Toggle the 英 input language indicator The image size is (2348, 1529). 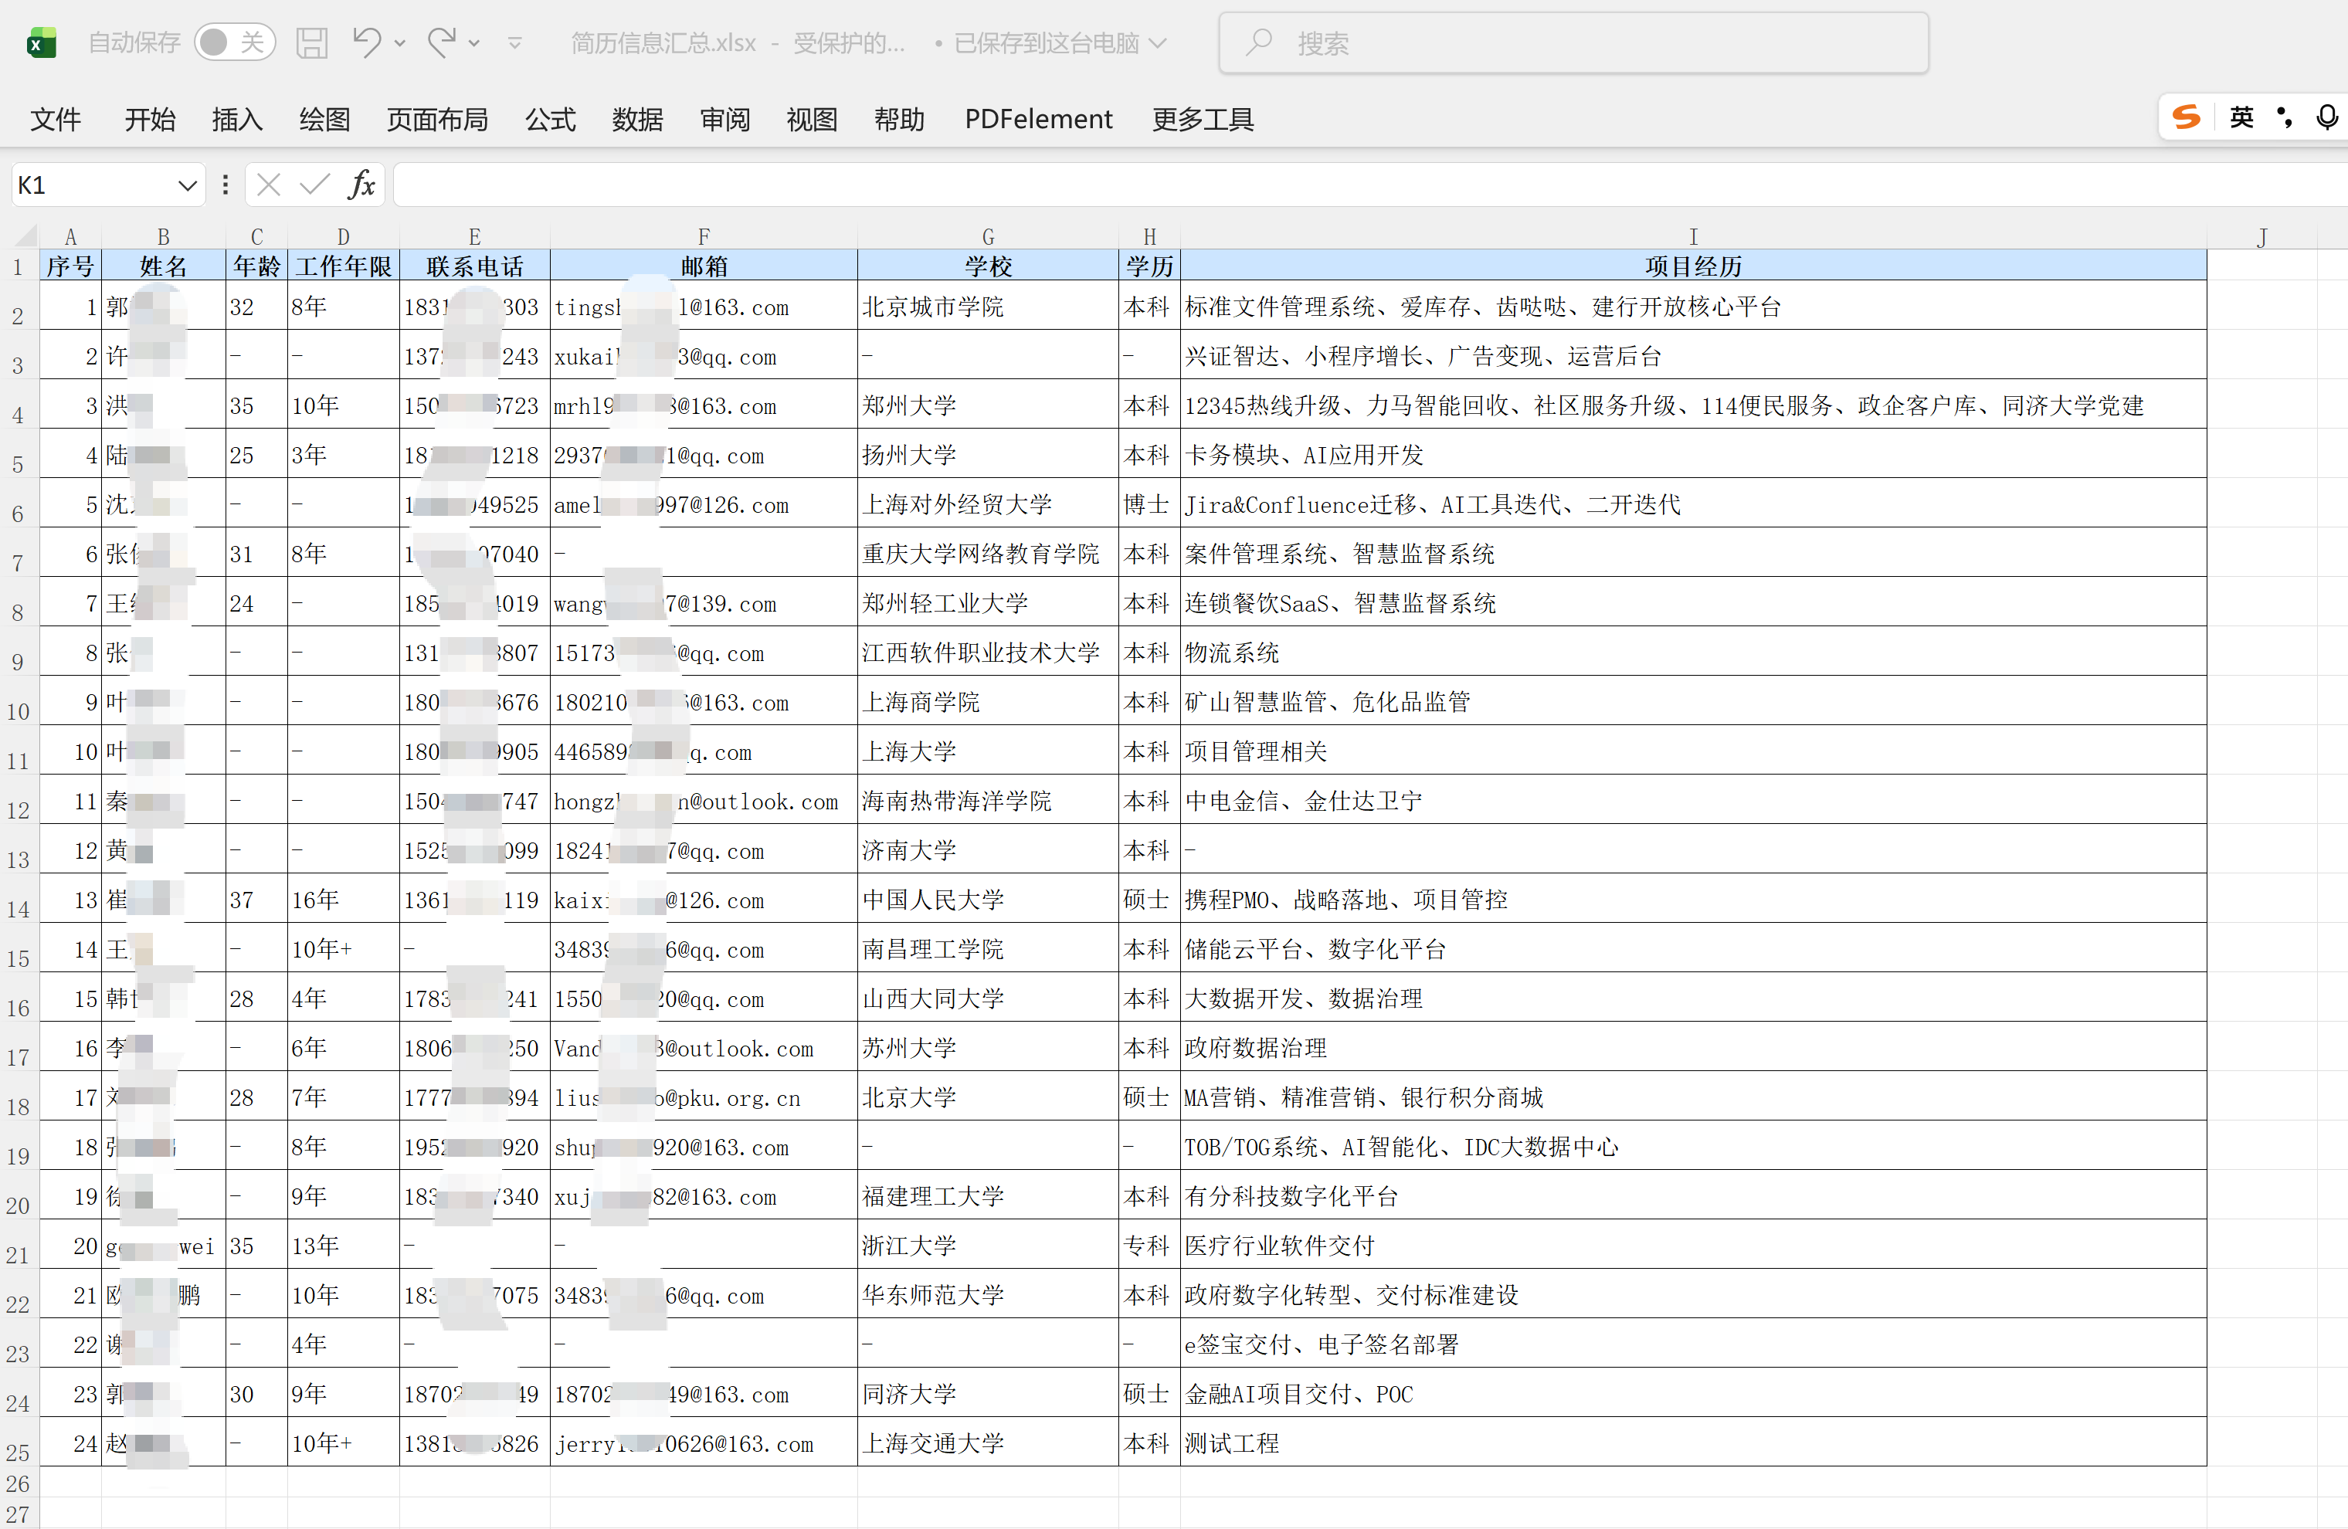tap(2241, 117)
